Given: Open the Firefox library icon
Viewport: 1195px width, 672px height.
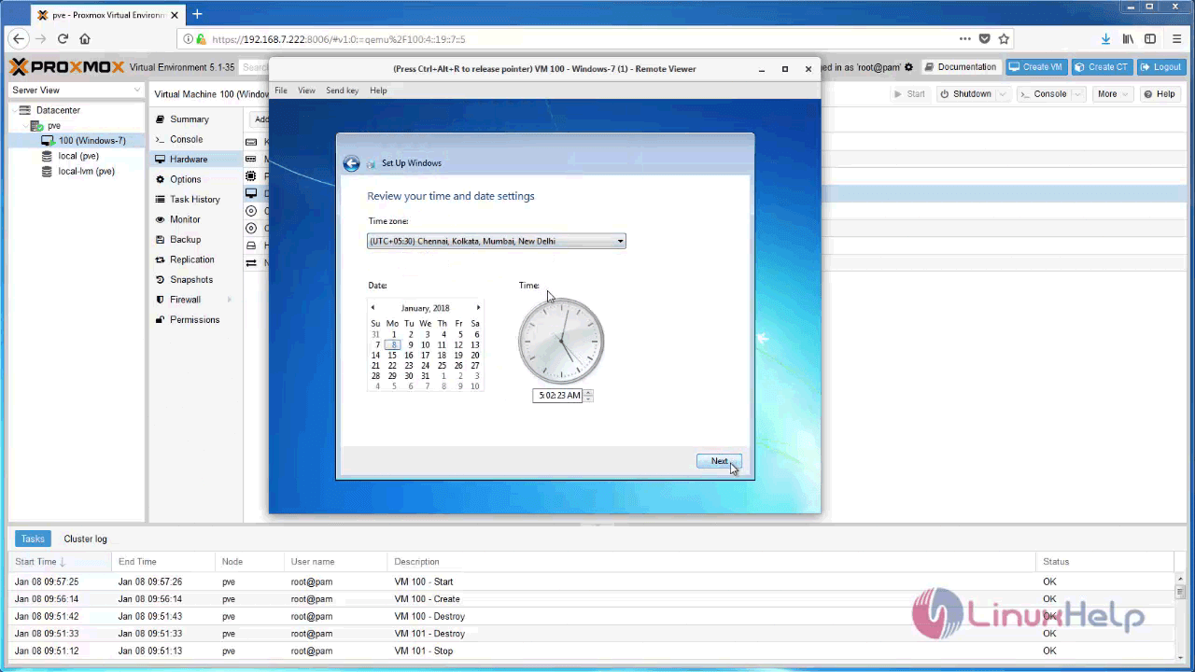Looking at the screenshot, I should click(1128, 39).
